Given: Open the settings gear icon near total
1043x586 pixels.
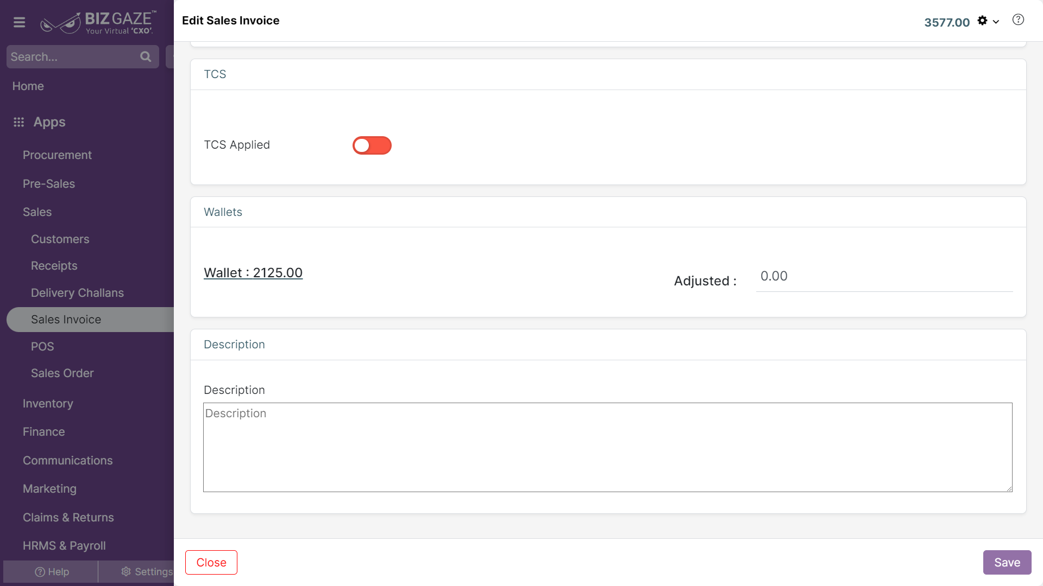Looking at the screenshot, I should [x=982, y=21].
